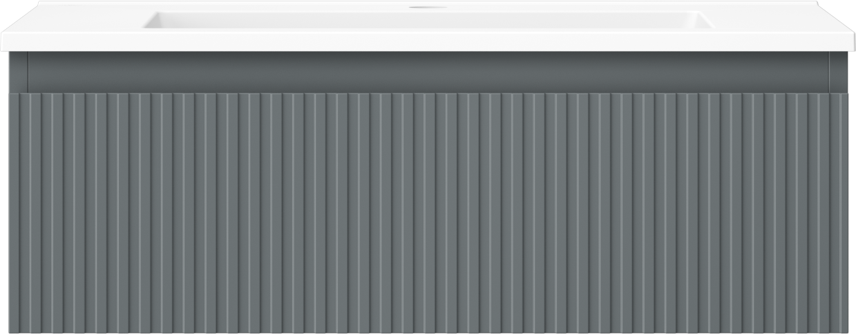The width and height of the screenshot is (856, 334).
Task: Click the smooth gray panel below the countertop
Action: pos(428,71)
